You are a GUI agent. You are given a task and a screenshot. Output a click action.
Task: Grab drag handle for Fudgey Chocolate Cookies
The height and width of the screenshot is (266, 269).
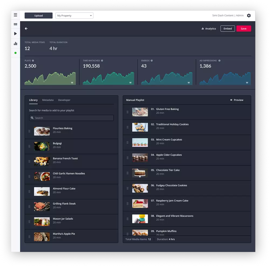[x=127, y=188]
